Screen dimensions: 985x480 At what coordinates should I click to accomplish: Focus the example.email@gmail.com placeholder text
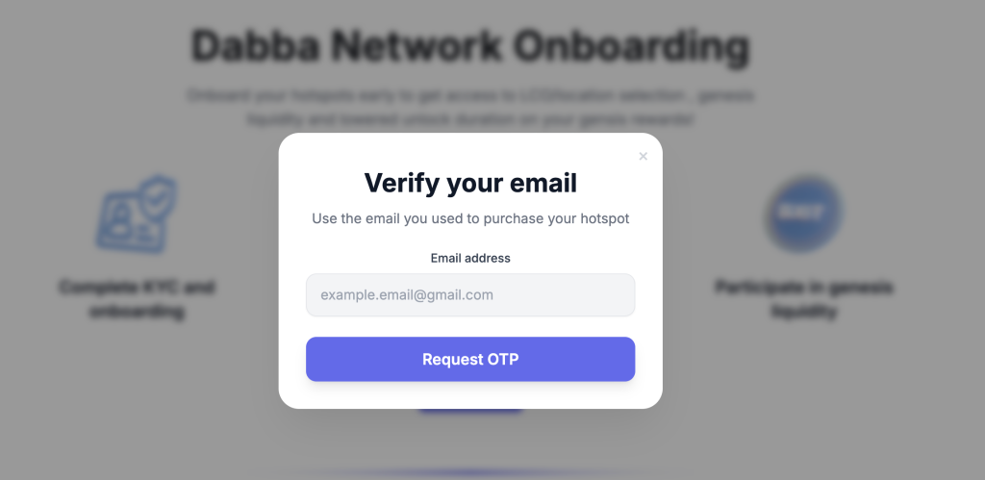click(407, 294)
